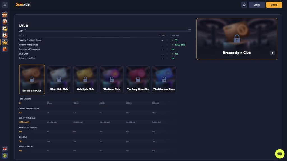Click the Total Deposits section label

click(25, 99)
